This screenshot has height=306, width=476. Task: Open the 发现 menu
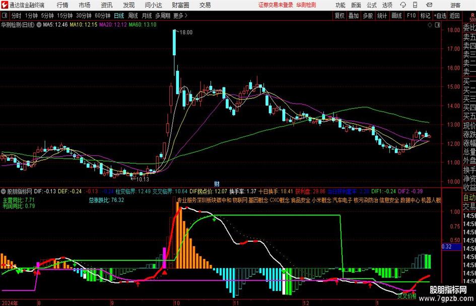[129, 5]
